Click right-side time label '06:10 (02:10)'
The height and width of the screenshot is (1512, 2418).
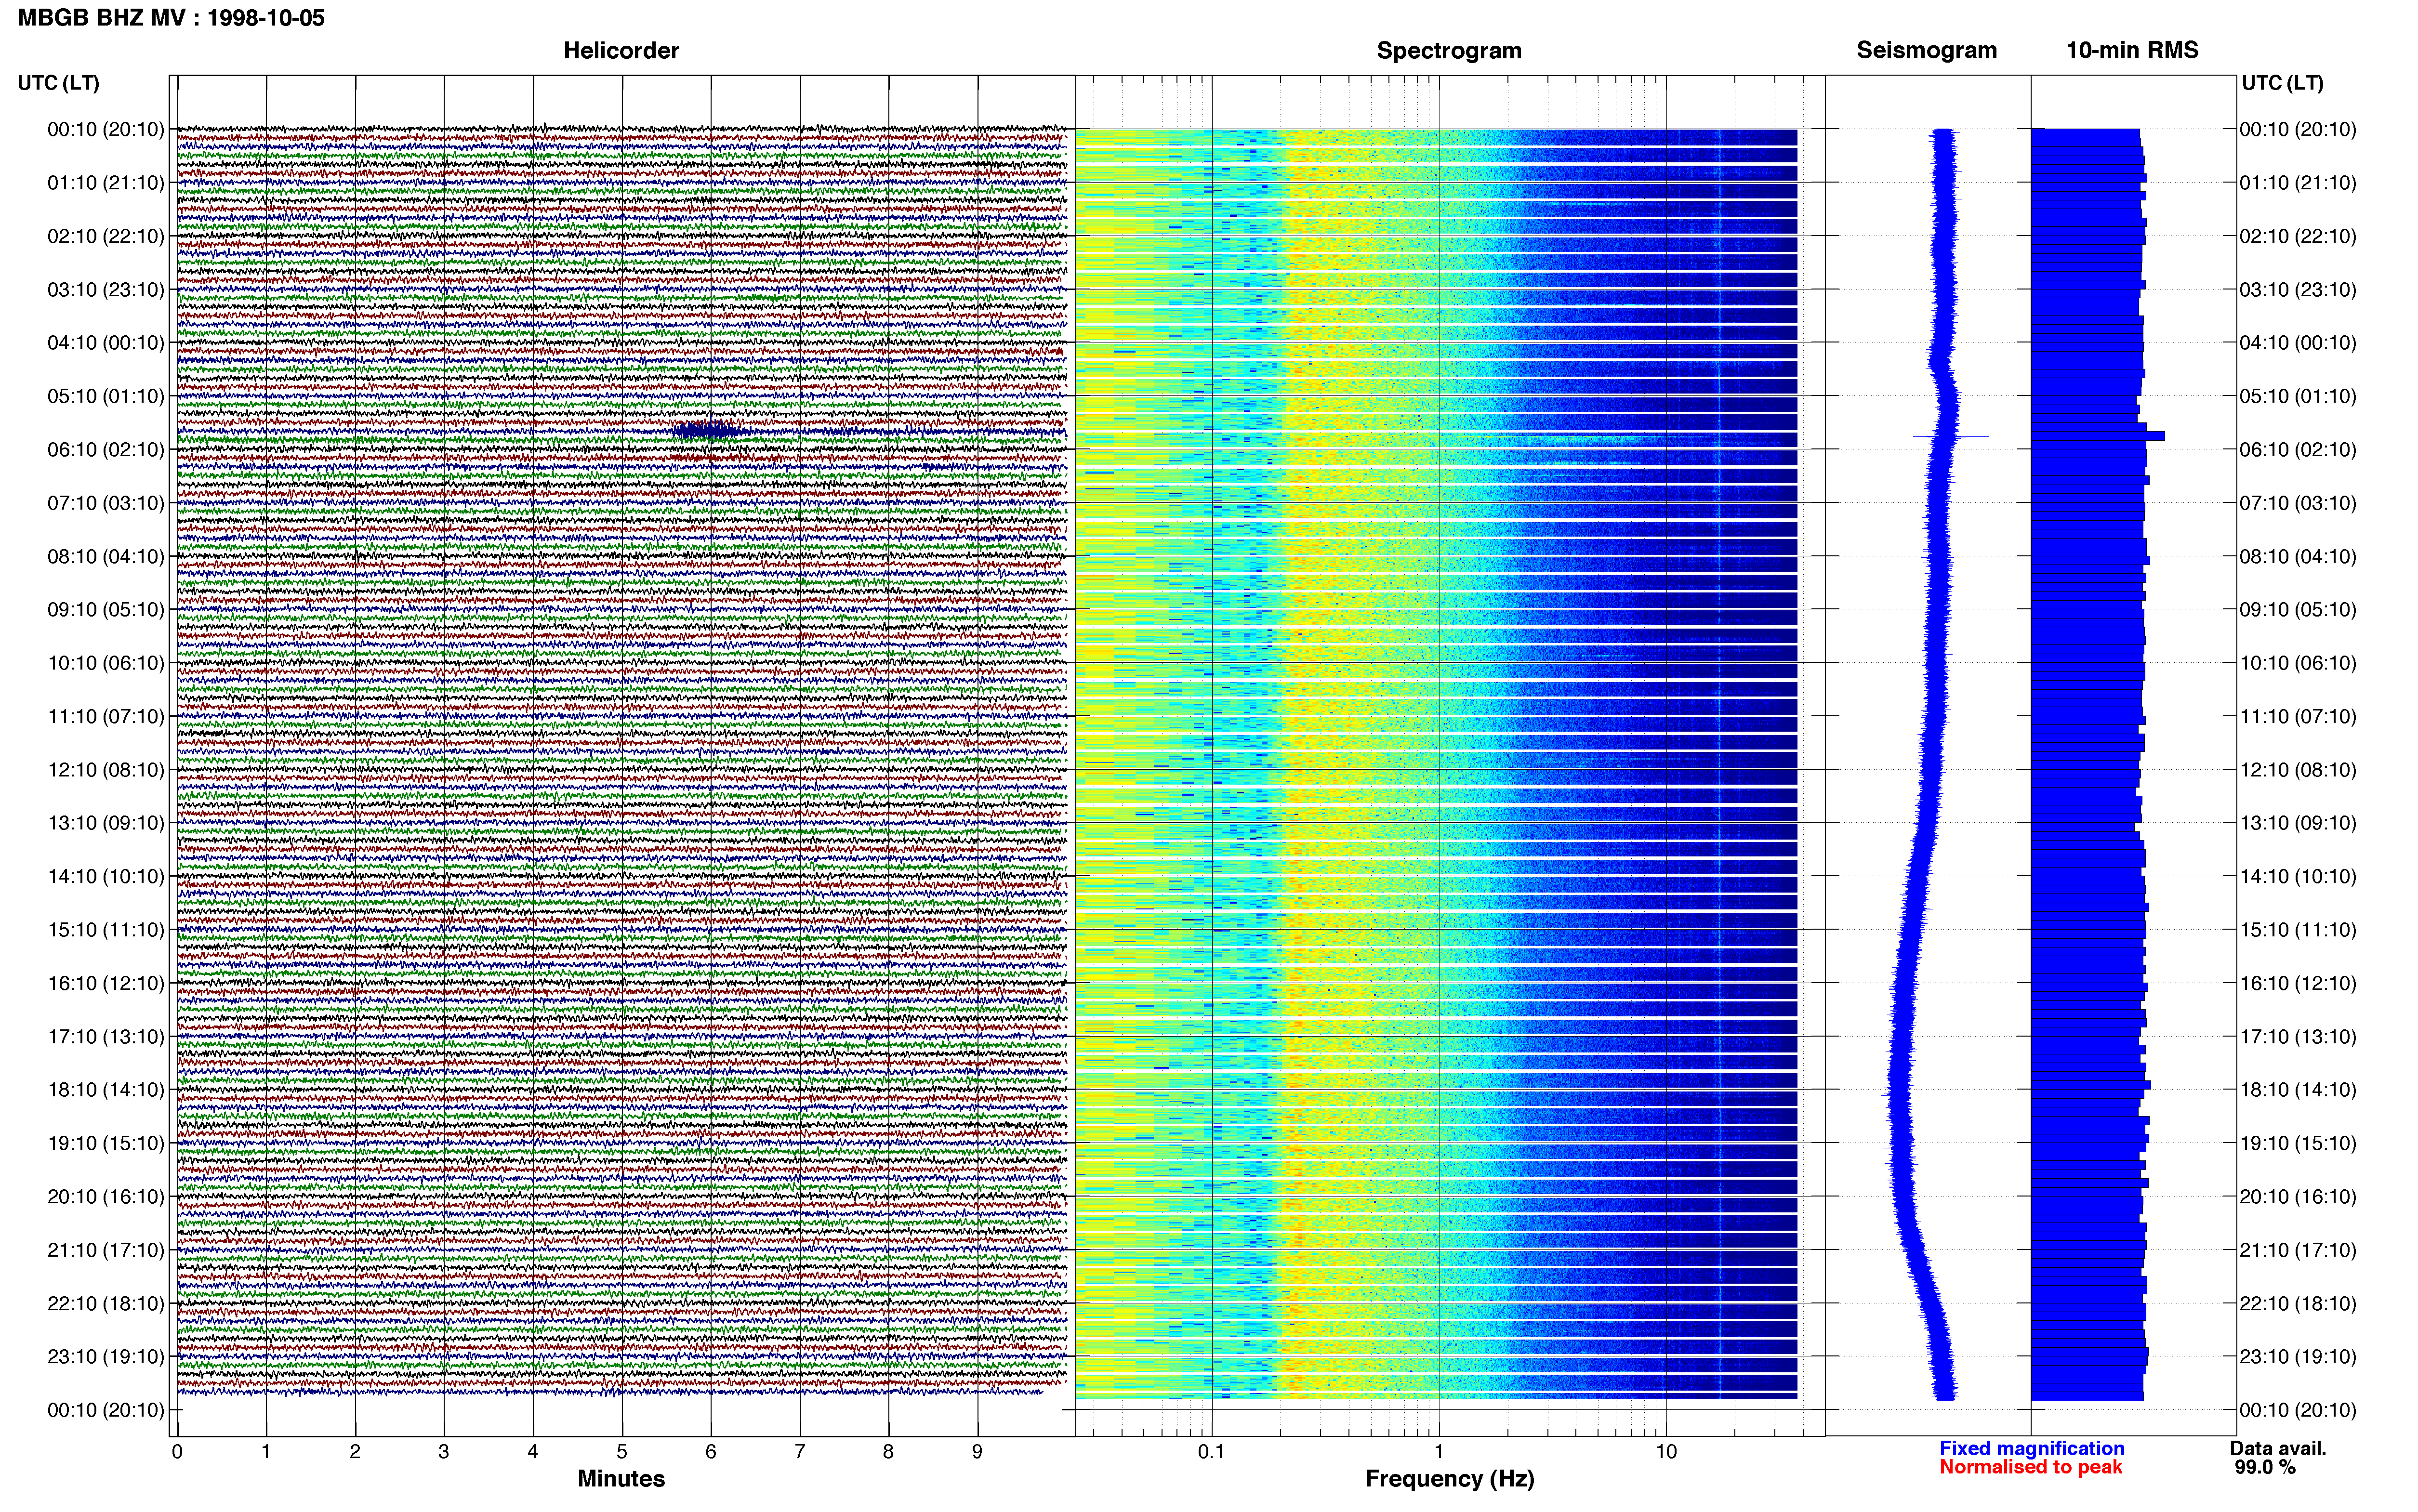tap(2298, 450)
